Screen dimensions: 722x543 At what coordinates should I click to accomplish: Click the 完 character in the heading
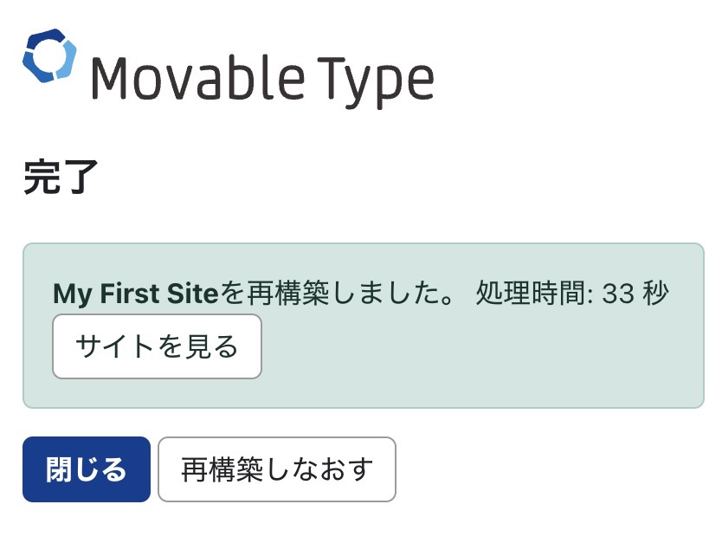(42, 178)
